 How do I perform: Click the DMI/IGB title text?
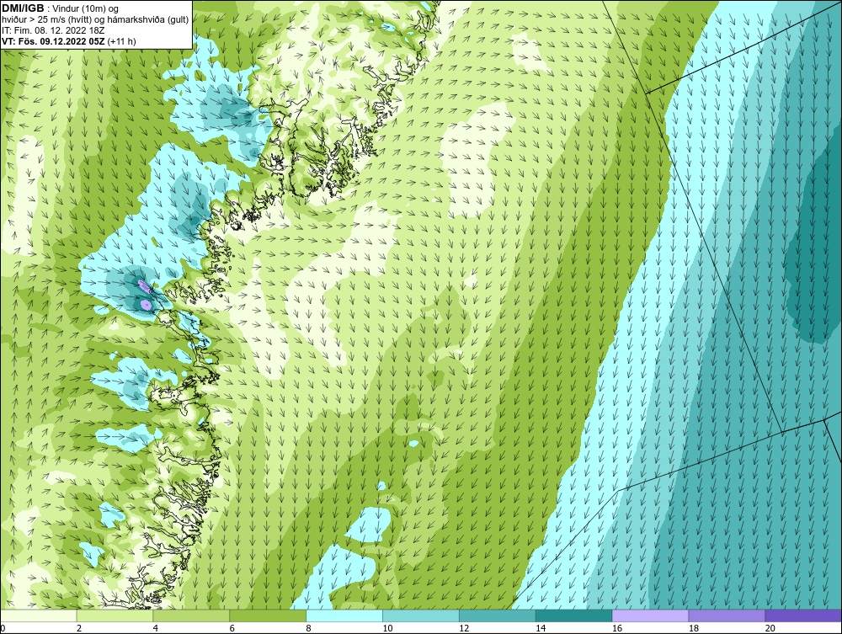coord(23,8)
